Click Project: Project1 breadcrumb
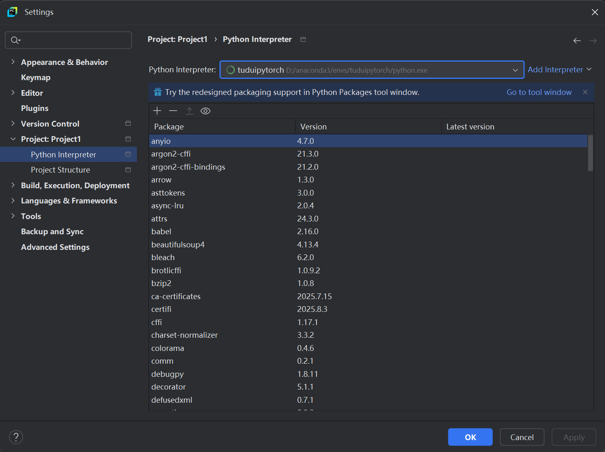 pyautogui.click(x=178, y=39)
